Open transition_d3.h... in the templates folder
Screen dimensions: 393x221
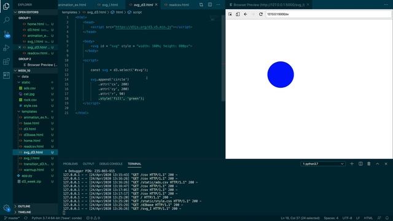click(x=36, y=164)
